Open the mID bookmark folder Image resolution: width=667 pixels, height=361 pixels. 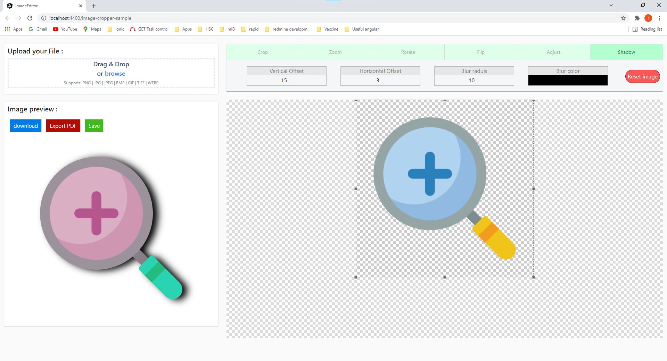pos(228,29)
